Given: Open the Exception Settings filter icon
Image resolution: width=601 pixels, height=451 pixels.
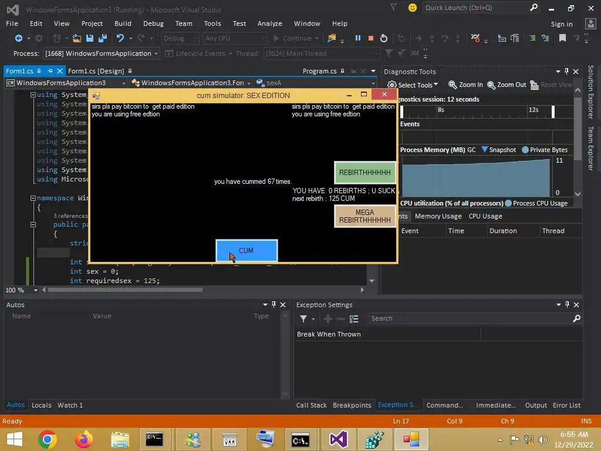Looking at the screenshot, I should pos(303,319).
